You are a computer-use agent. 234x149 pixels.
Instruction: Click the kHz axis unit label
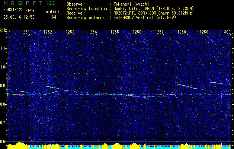3,30
